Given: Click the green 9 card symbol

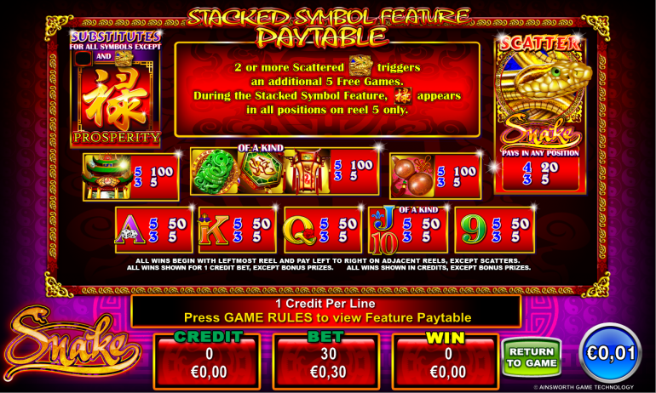Looking at the screenshot, I should (x=473, y=230).
